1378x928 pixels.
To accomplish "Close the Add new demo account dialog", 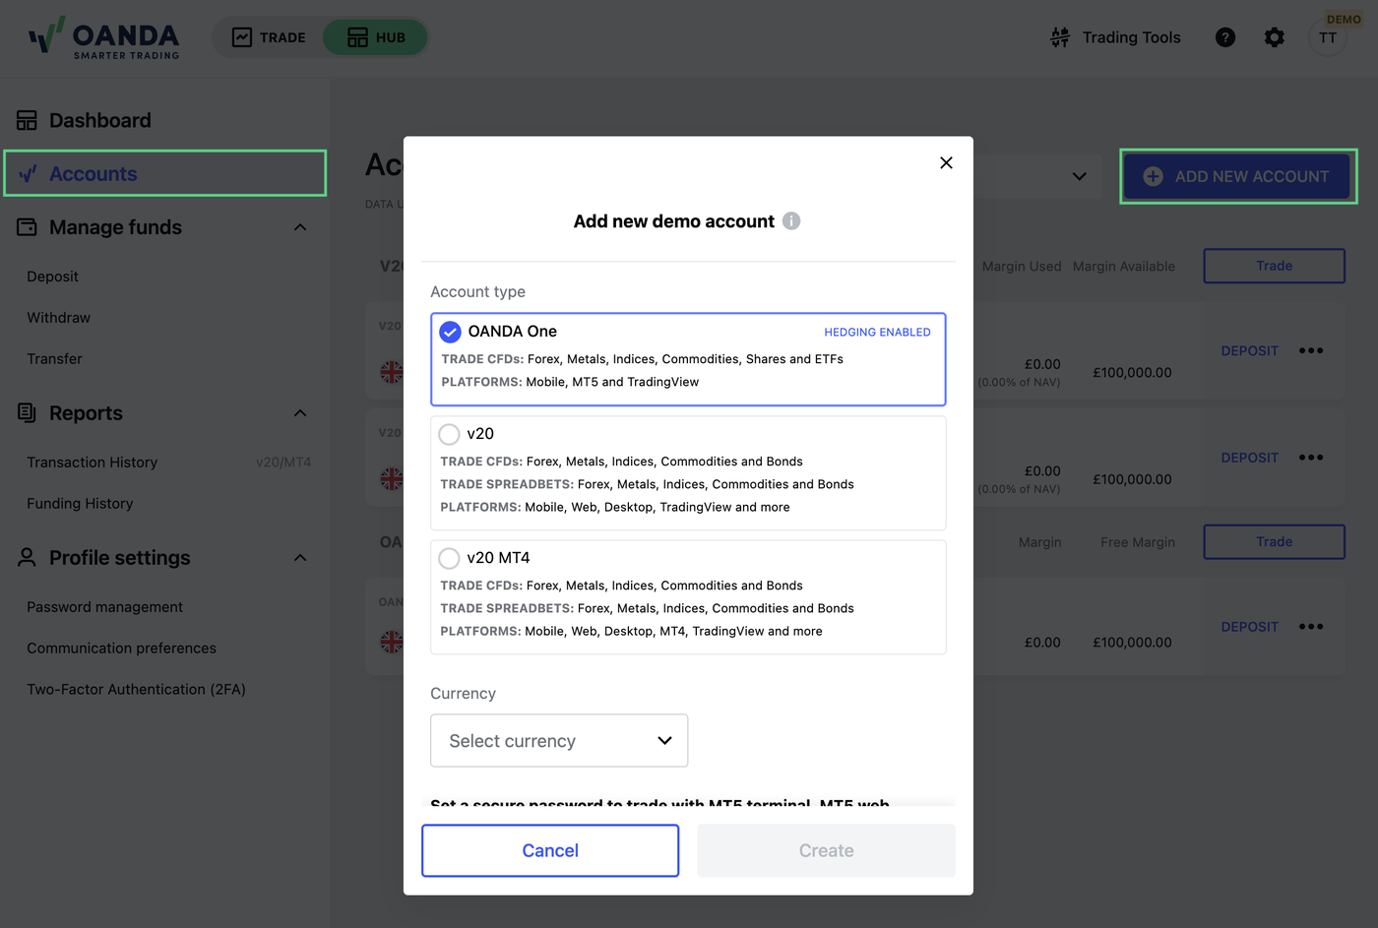I will tap(946, 162).
